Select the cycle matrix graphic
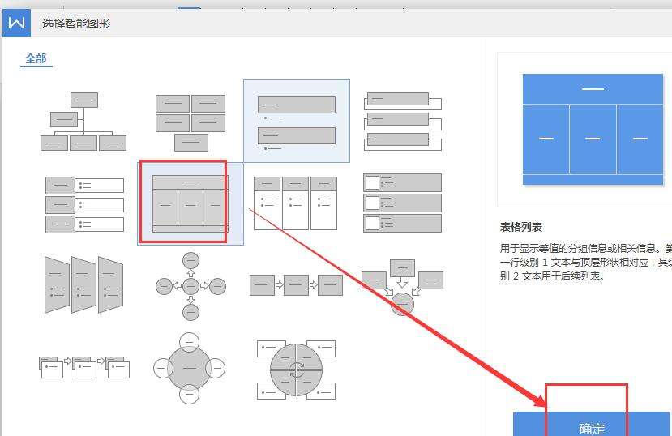The height and width of the screenshot is (436, 672). coord(296,370)
